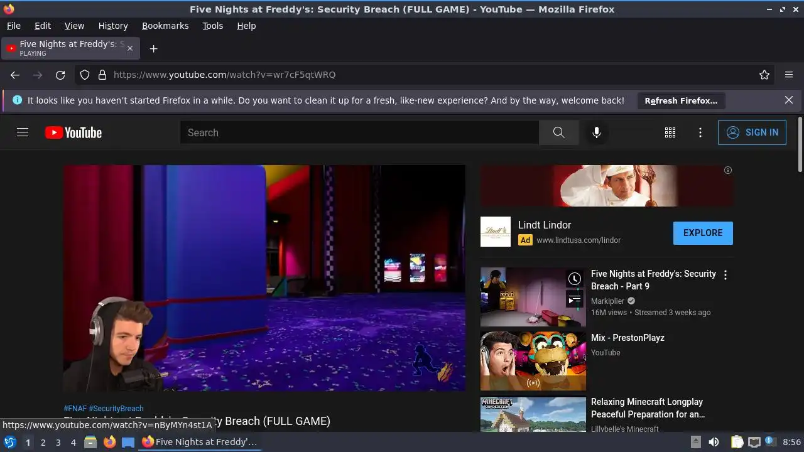This screenshot has width=804, height=452.
Task: Open the View menu
Action: click(74, 26)
